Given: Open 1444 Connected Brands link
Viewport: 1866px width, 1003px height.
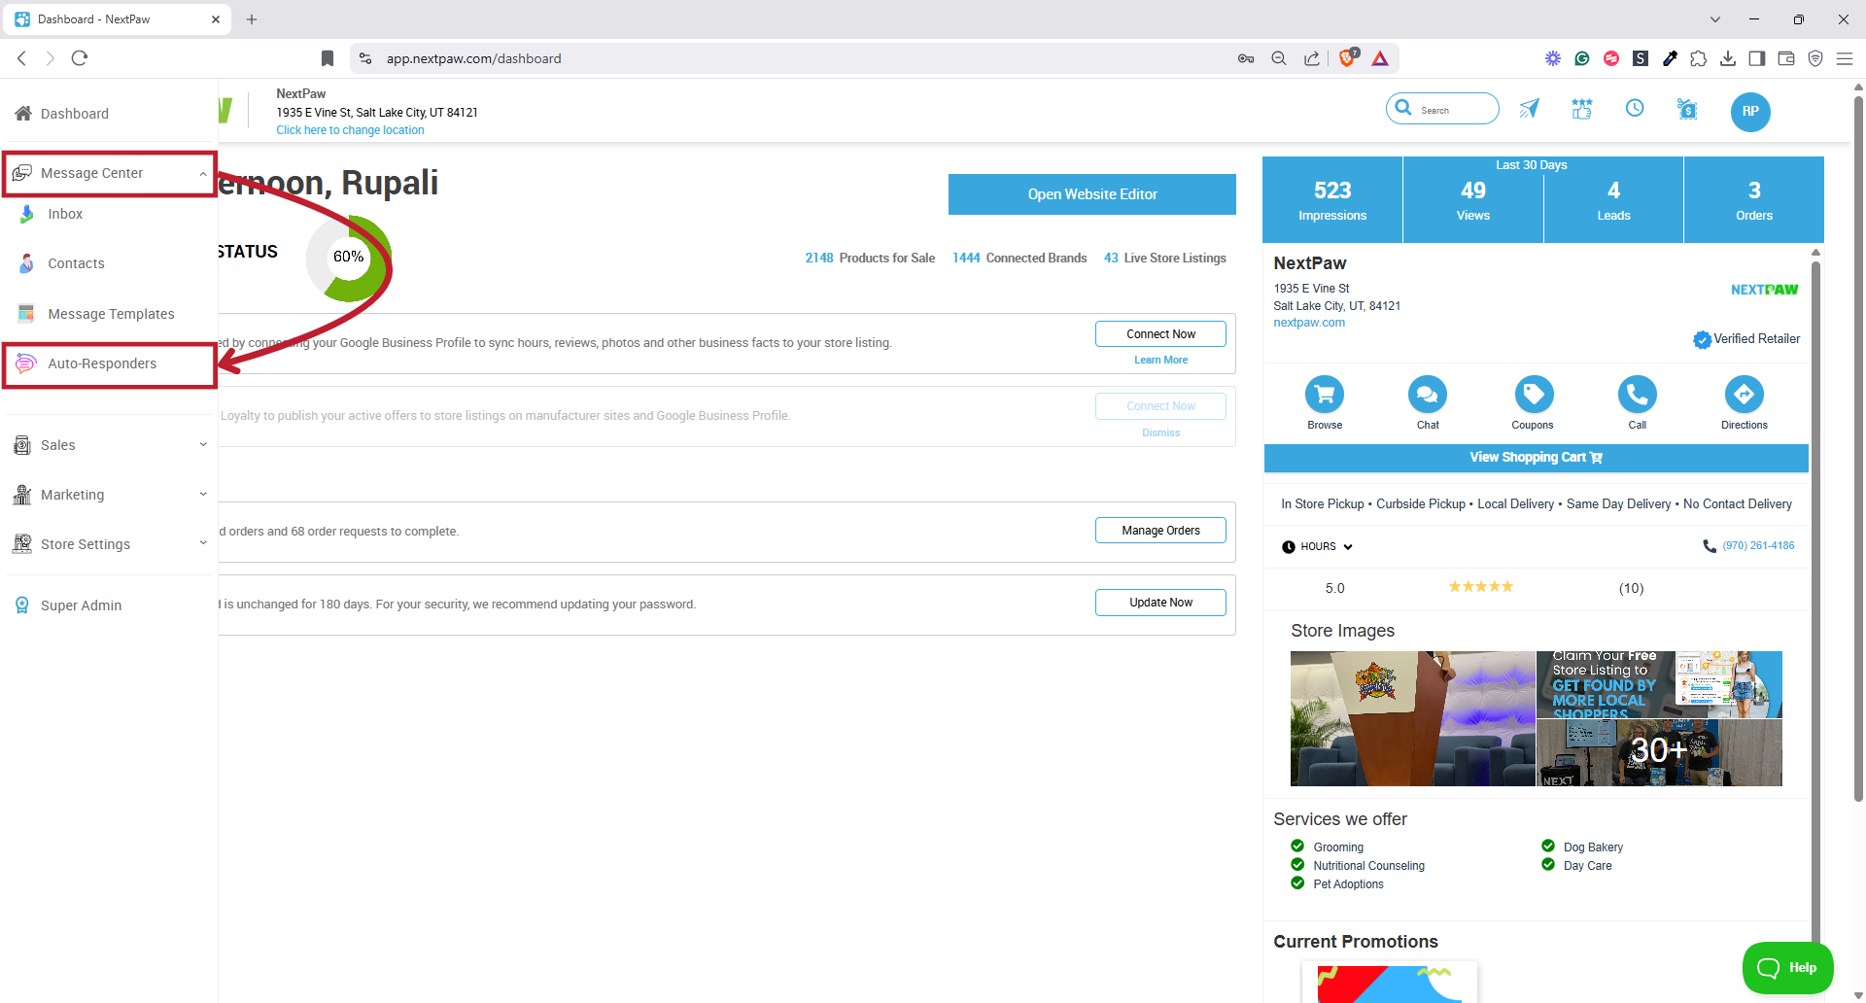Looking at the screenshot, I should (1019, 259).
